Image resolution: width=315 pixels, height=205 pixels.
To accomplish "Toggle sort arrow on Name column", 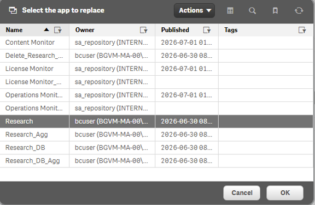I will pyautogui.click(x=46, y=30).
